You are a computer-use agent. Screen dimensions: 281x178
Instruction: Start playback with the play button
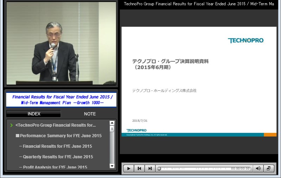pyautogui.click(x=129, y=169)
